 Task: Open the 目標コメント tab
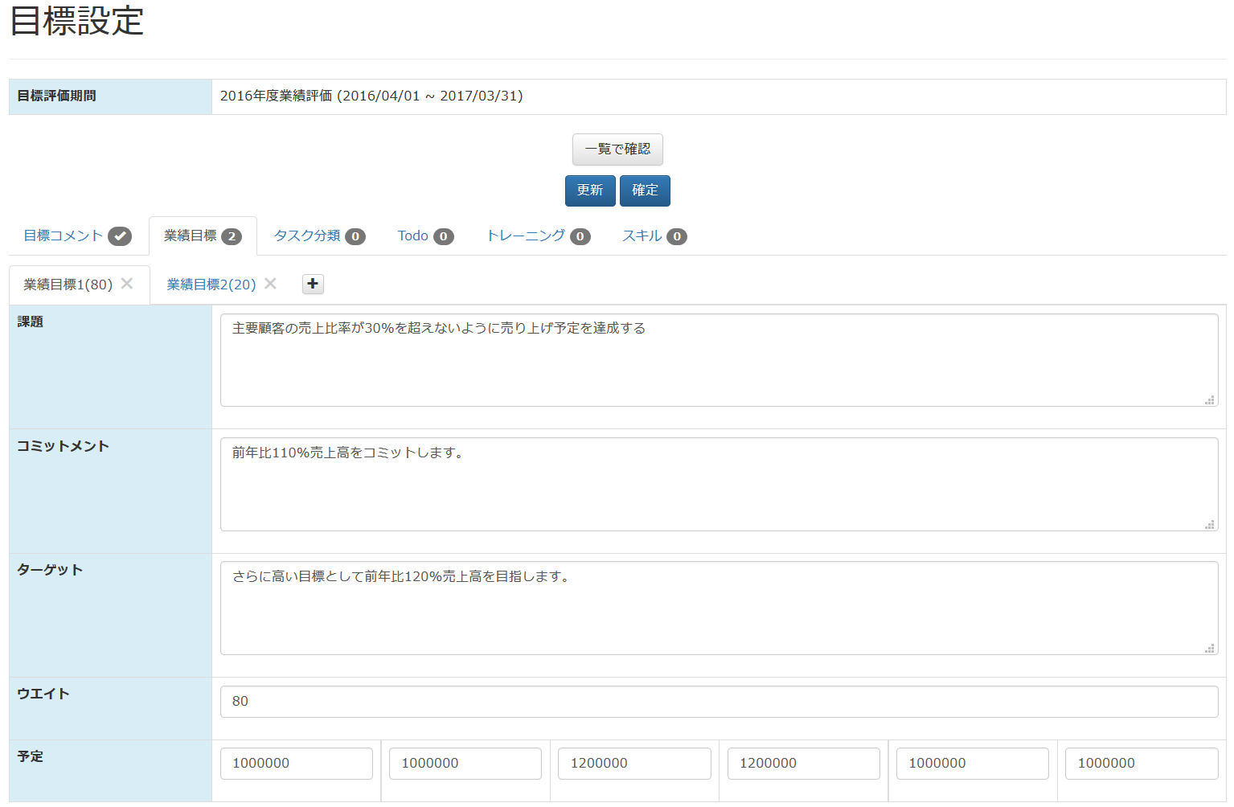click(x=77, y=236)
